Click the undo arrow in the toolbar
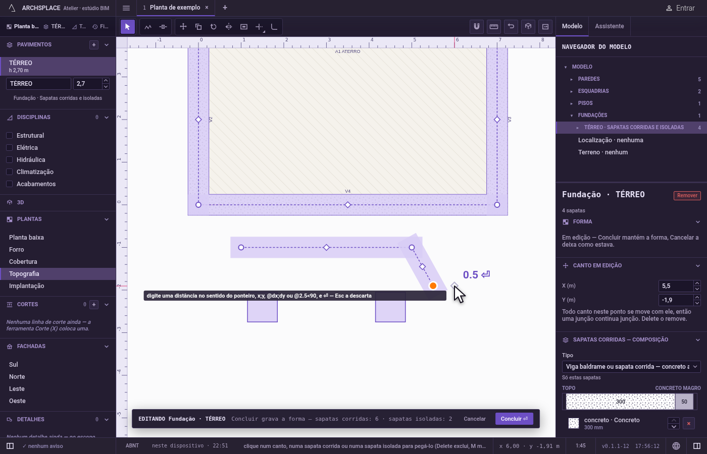Screen dimensions: 707x454 (x=511, y=26)
